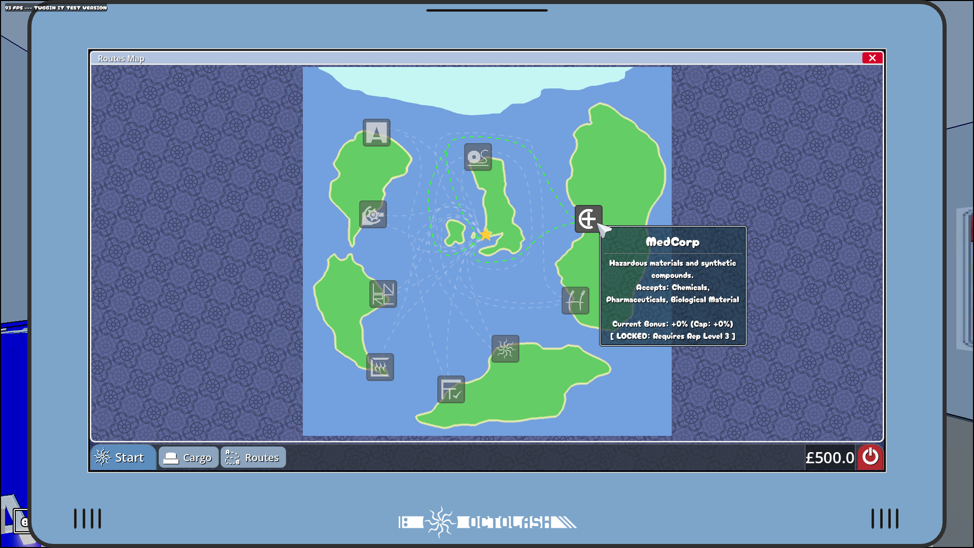Screen dimensions: 974x548
Task: Open the Start menu
Action: (x=123, y=458)
